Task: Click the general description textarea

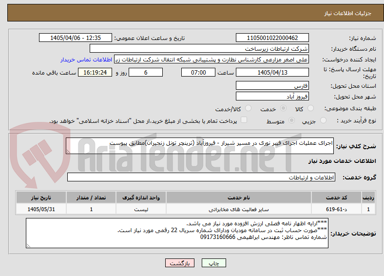Action: (x=200, y=146)
